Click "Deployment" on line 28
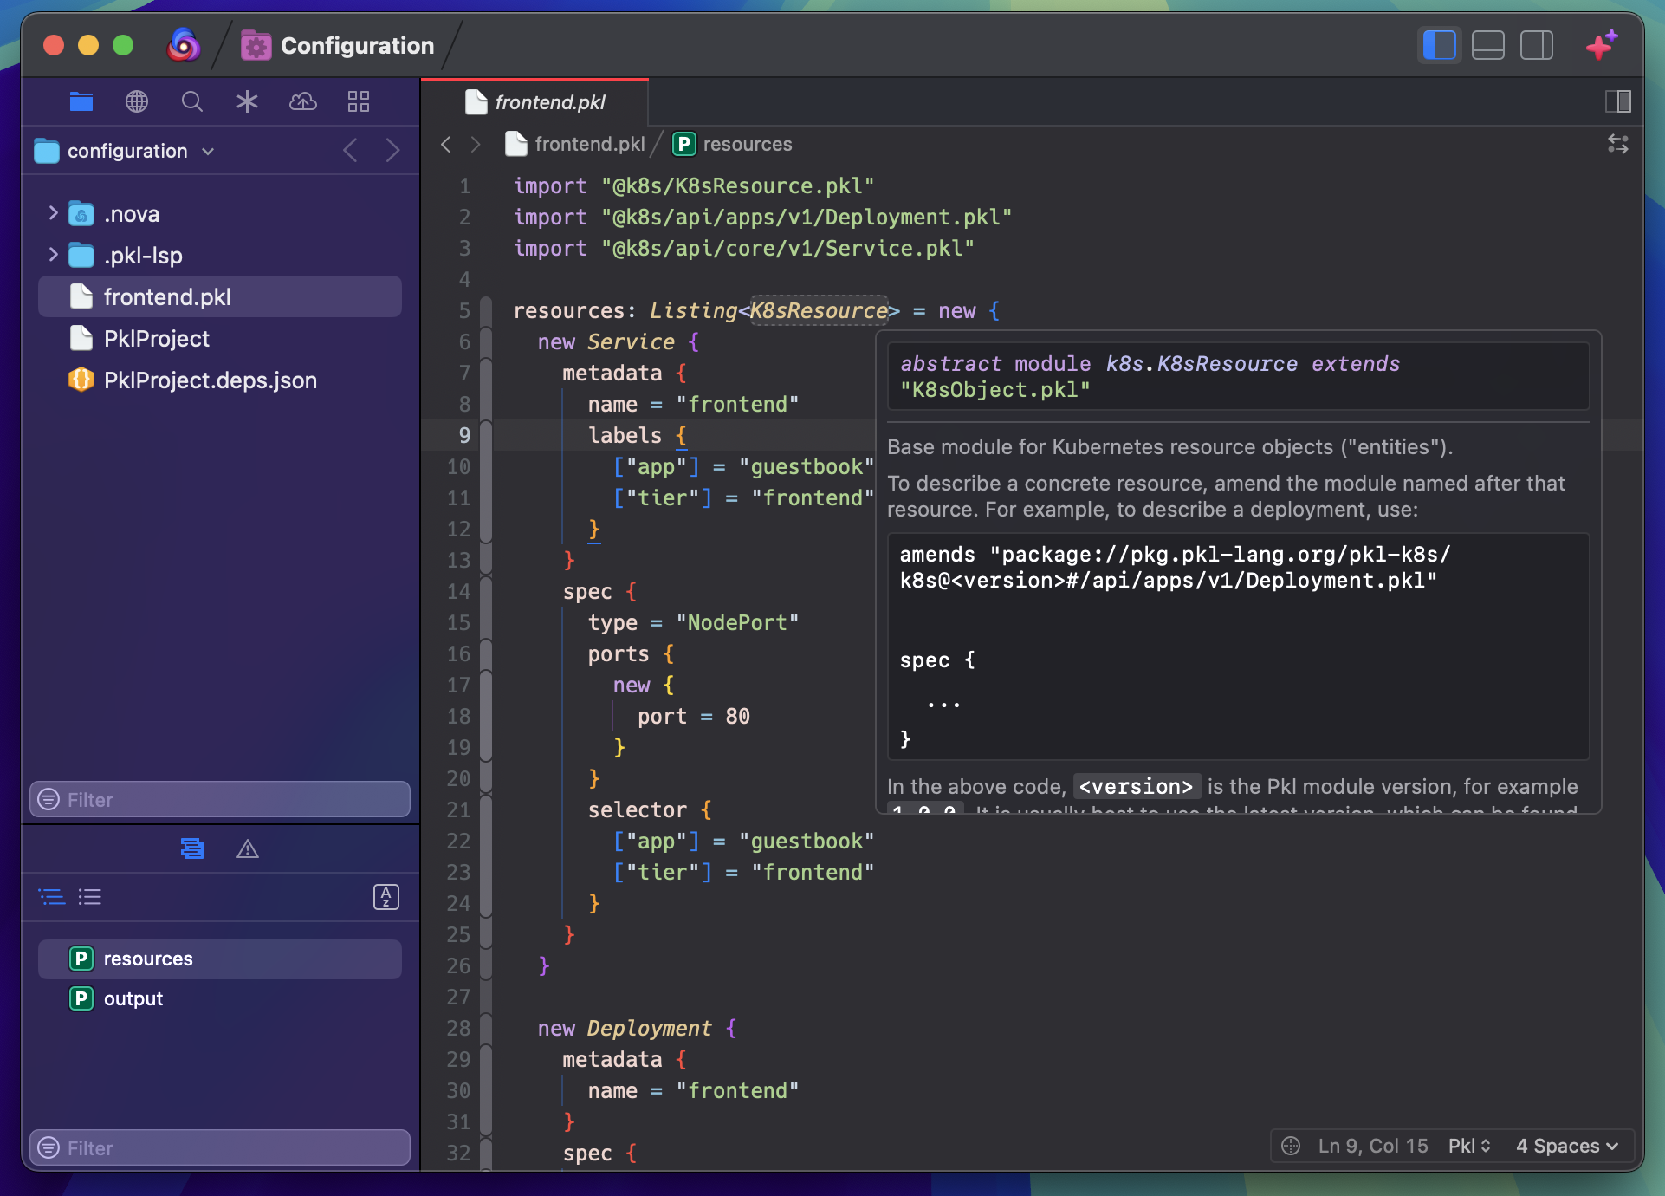The height and width of the screenshot is (1196, 1665). pos(649,1029)
